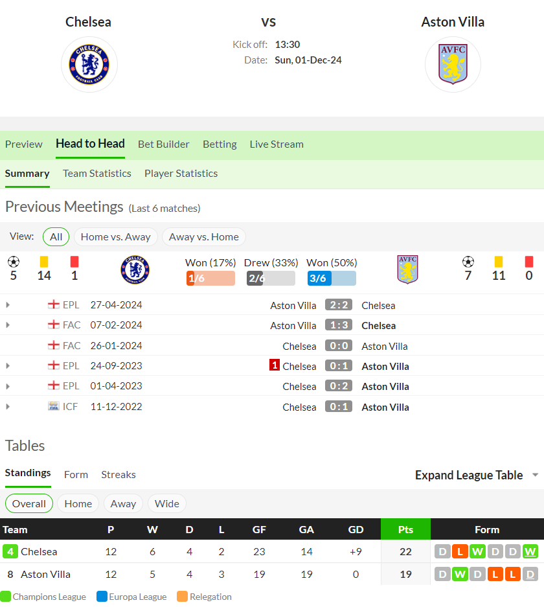Open the Expand League Table dropdown
544x607 pixels.
(x=477, y=475)
